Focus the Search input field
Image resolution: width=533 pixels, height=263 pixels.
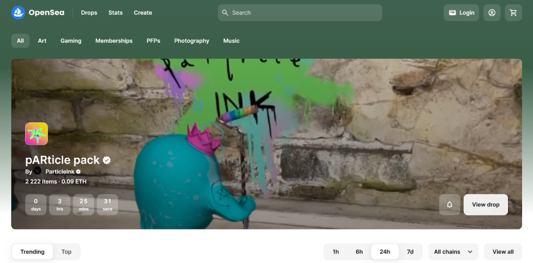(x=300, y=12)
